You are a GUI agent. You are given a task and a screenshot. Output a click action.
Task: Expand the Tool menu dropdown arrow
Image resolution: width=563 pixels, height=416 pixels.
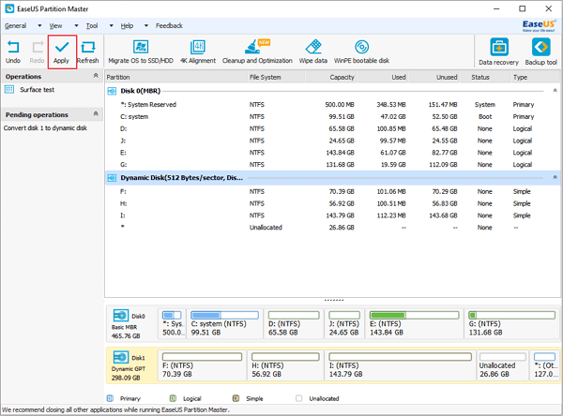click(112, 26)
